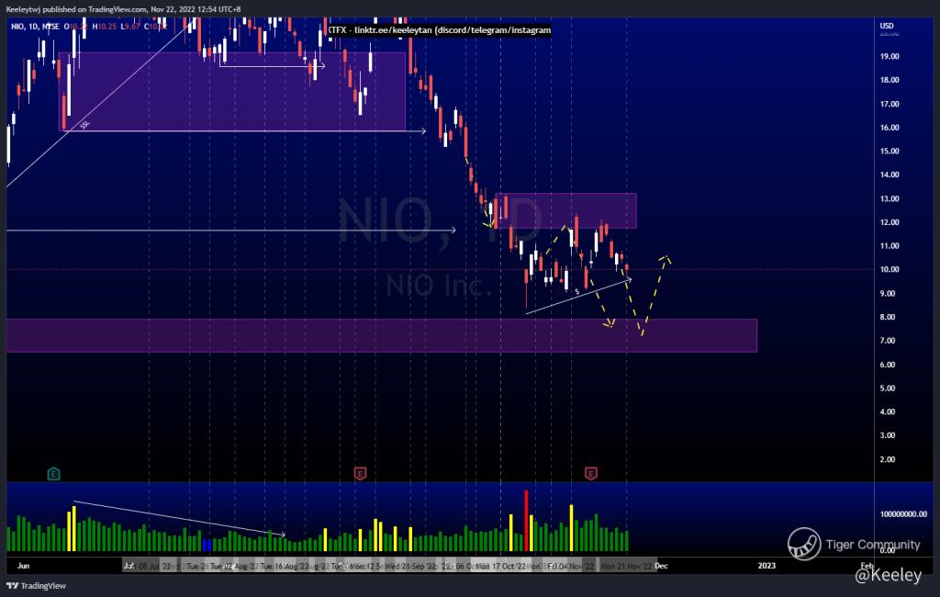Image resolution: width=940 pixels, height=597 pixels.
Task: Click the 7.00 price axis label
Action: pos(888,341)
